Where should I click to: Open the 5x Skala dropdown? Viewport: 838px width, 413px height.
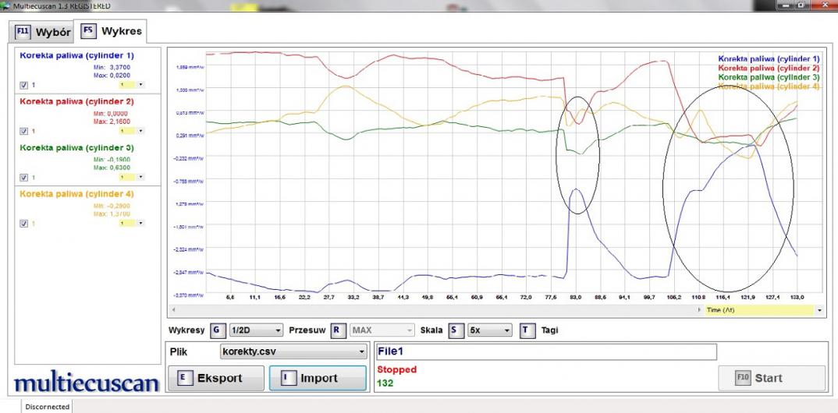[x=489, y=331]
